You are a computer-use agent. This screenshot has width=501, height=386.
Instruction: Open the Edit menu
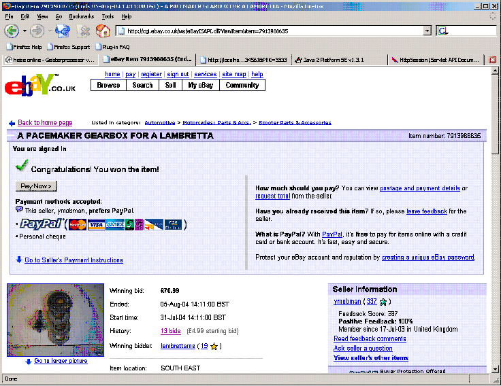[x=25, y=16]
